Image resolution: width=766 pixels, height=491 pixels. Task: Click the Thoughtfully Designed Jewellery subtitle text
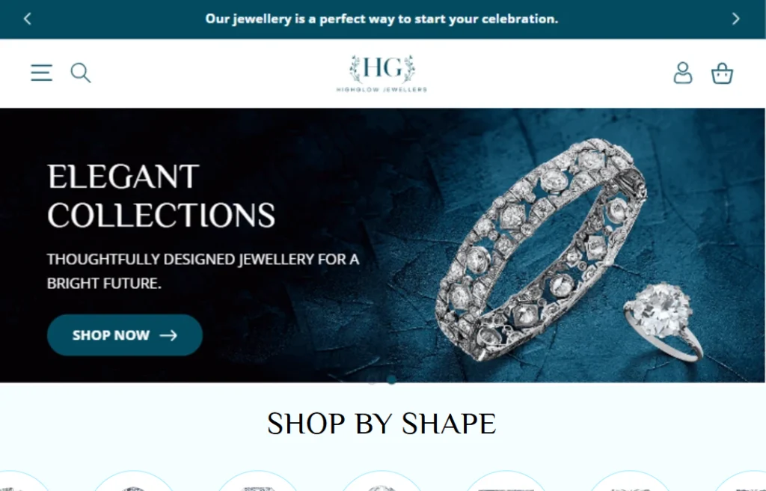(203, 271)
